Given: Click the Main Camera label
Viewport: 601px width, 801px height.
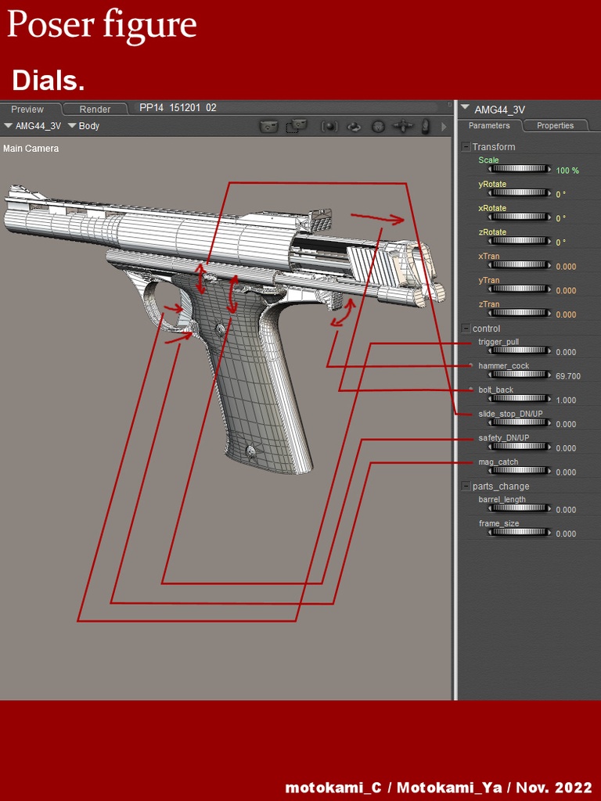Looking at the screenshot, I should [x=31, y=149].
